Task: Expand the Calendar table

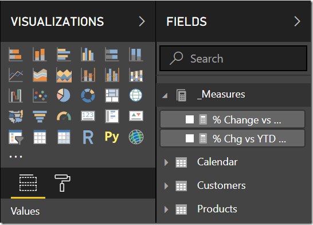Action: (166, 162)
